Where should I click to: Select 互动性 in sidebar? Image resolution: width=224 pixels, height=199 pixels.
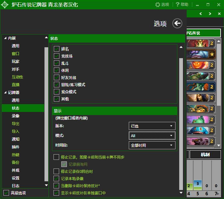(17, 77)
